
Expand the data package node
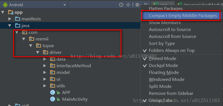click(45, 59)
